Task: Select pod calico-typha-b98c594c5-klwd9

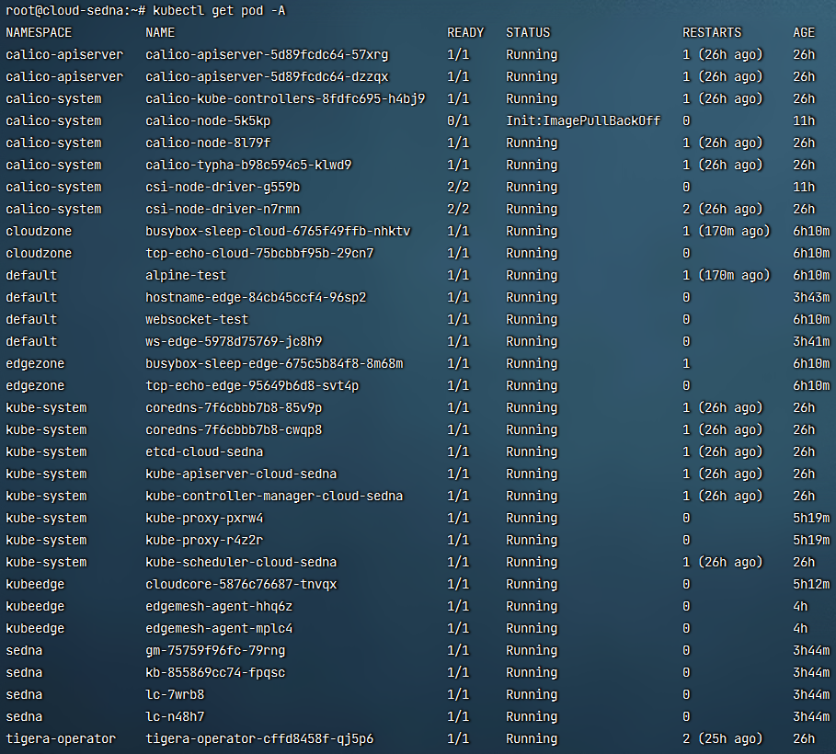Action: coord(248,166)
